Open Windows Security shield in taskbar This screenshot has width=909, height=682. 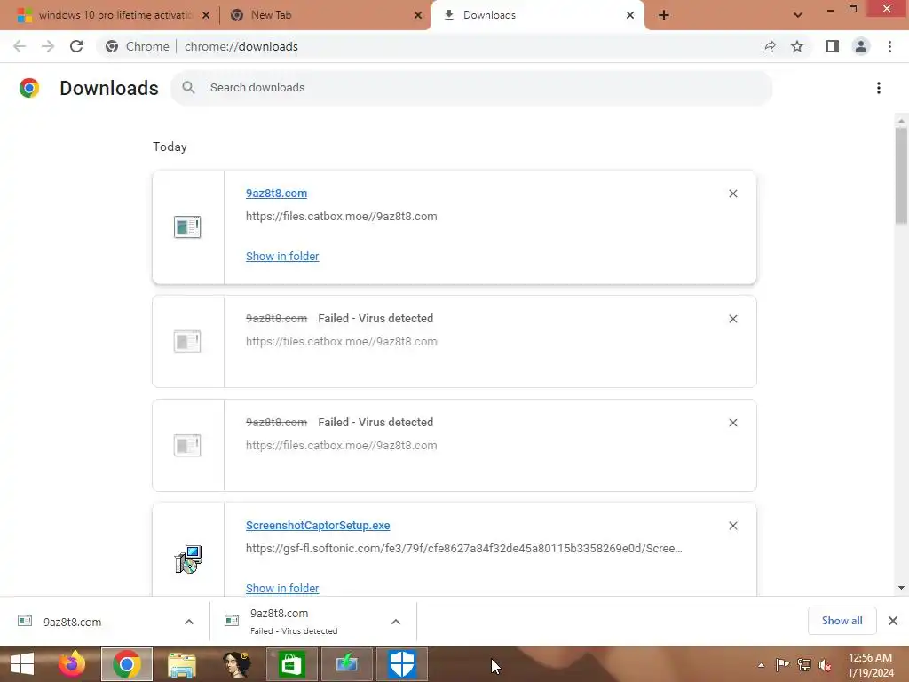point(402,664)
